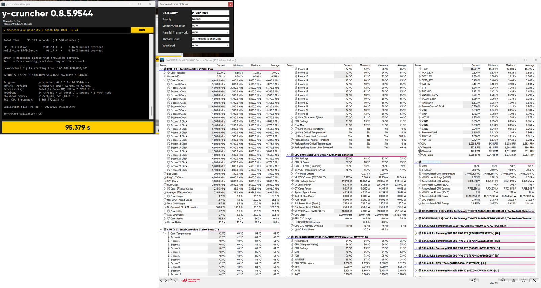Click the y-cruncher output vertical scrollbar

tap(151, 77)
